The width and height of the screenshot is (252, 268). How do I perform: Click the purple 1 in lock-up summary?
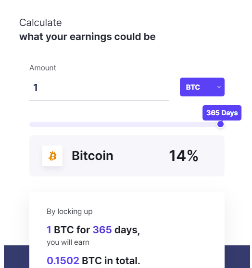click(x=49, y=229)
